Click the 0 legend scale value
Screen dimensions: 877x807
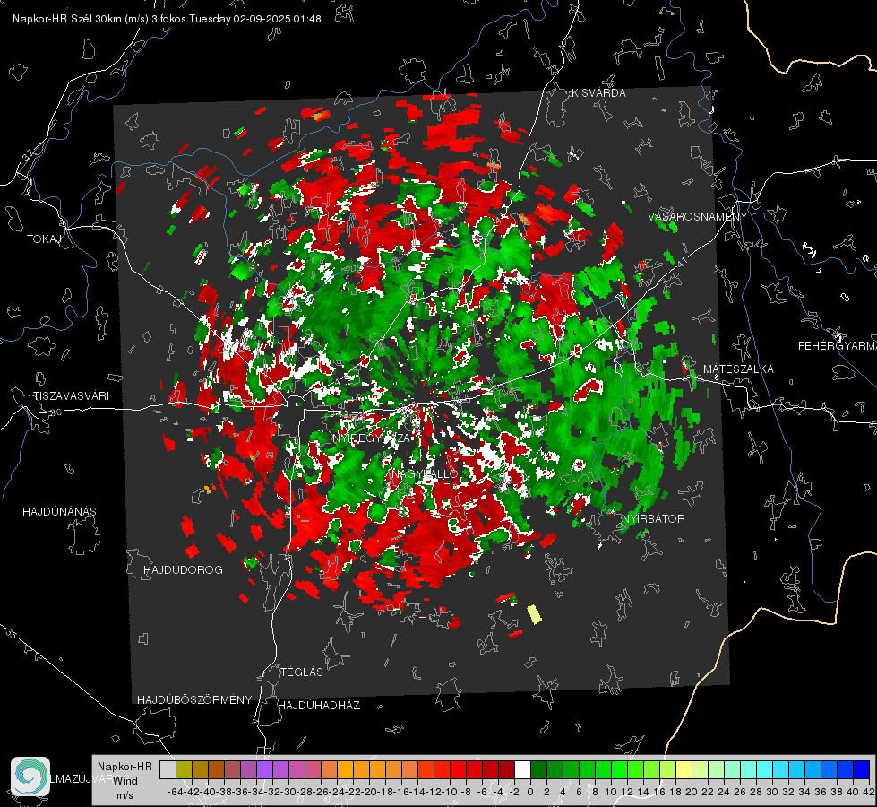[530, 792]
